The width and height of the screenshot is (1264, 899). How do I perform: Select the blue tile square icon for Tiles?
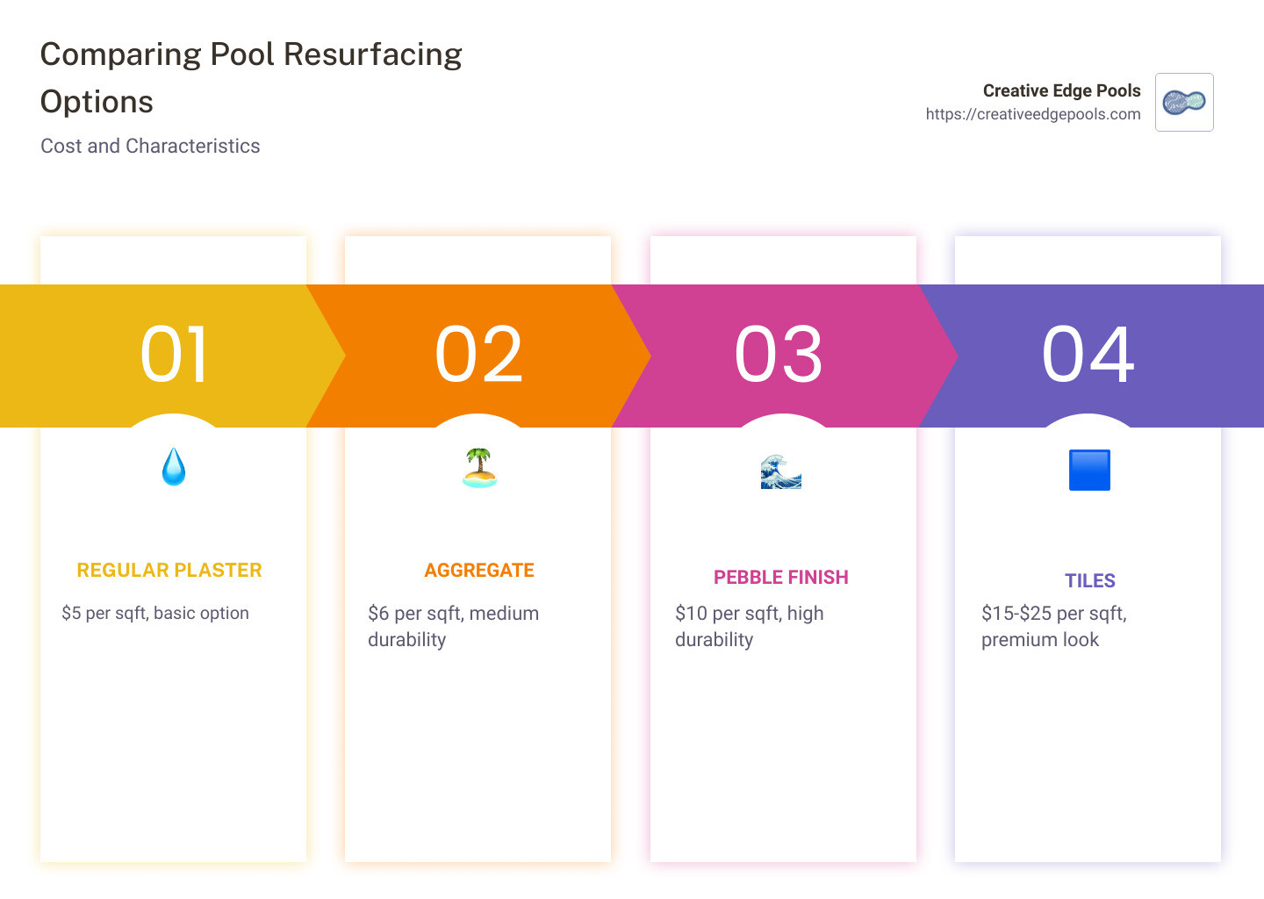coord(1088,470)
